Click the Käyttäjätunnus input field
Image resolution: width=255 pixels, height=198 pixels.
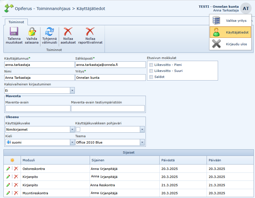click(39, 64)
